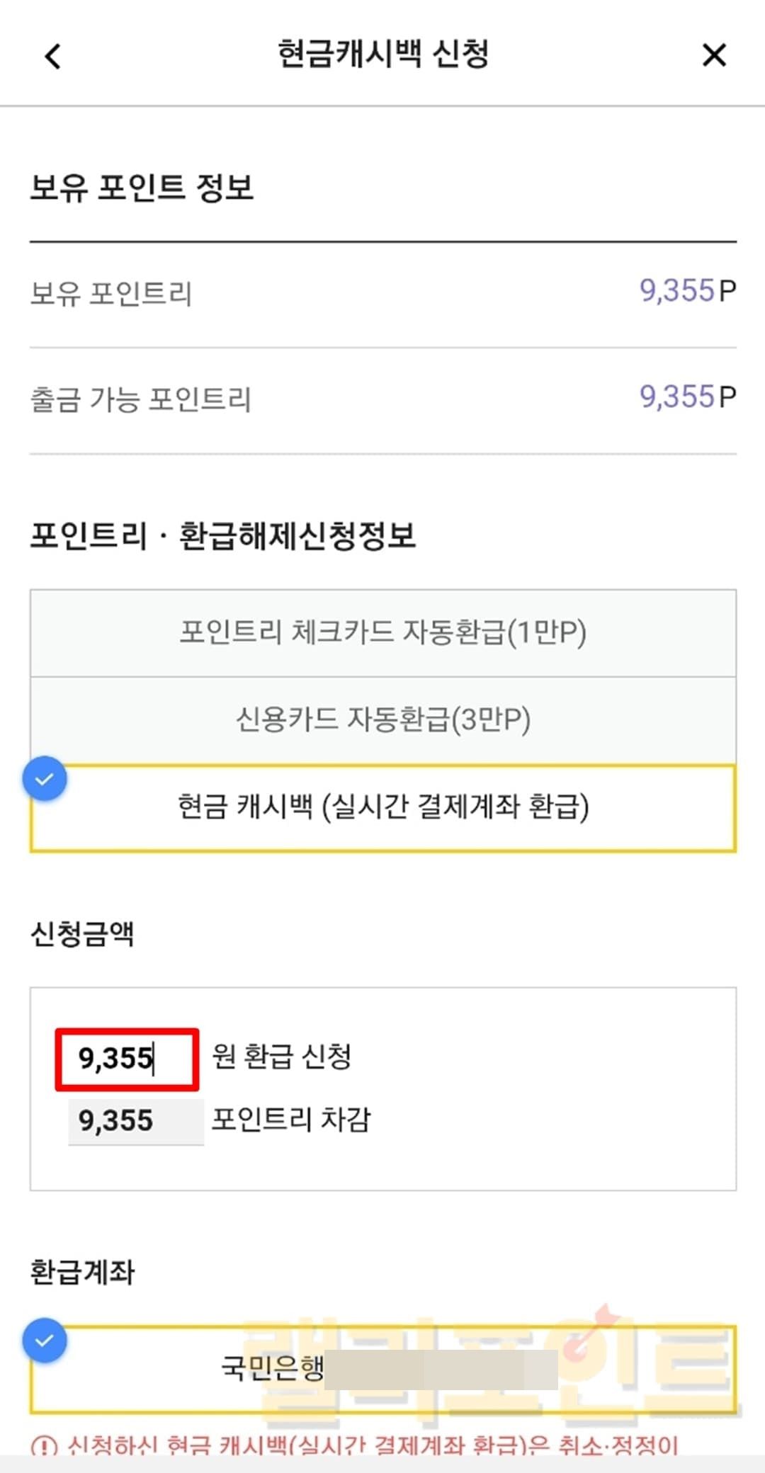
Task: Tap the 보유 포인트리 9,355P value
Action: [687, 291]
